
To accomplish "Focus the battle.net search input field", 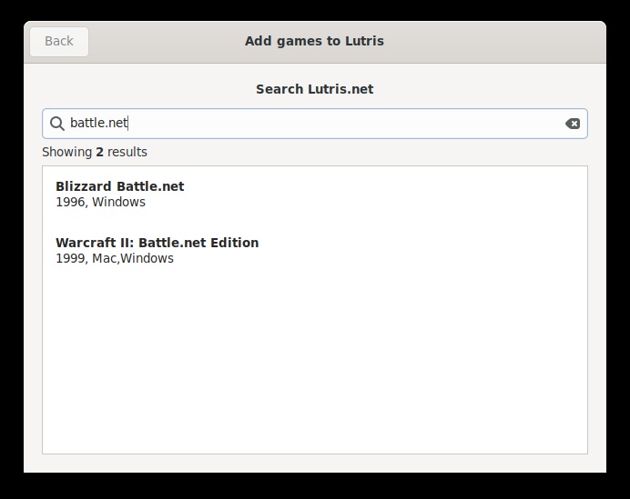I will [315, 124].
